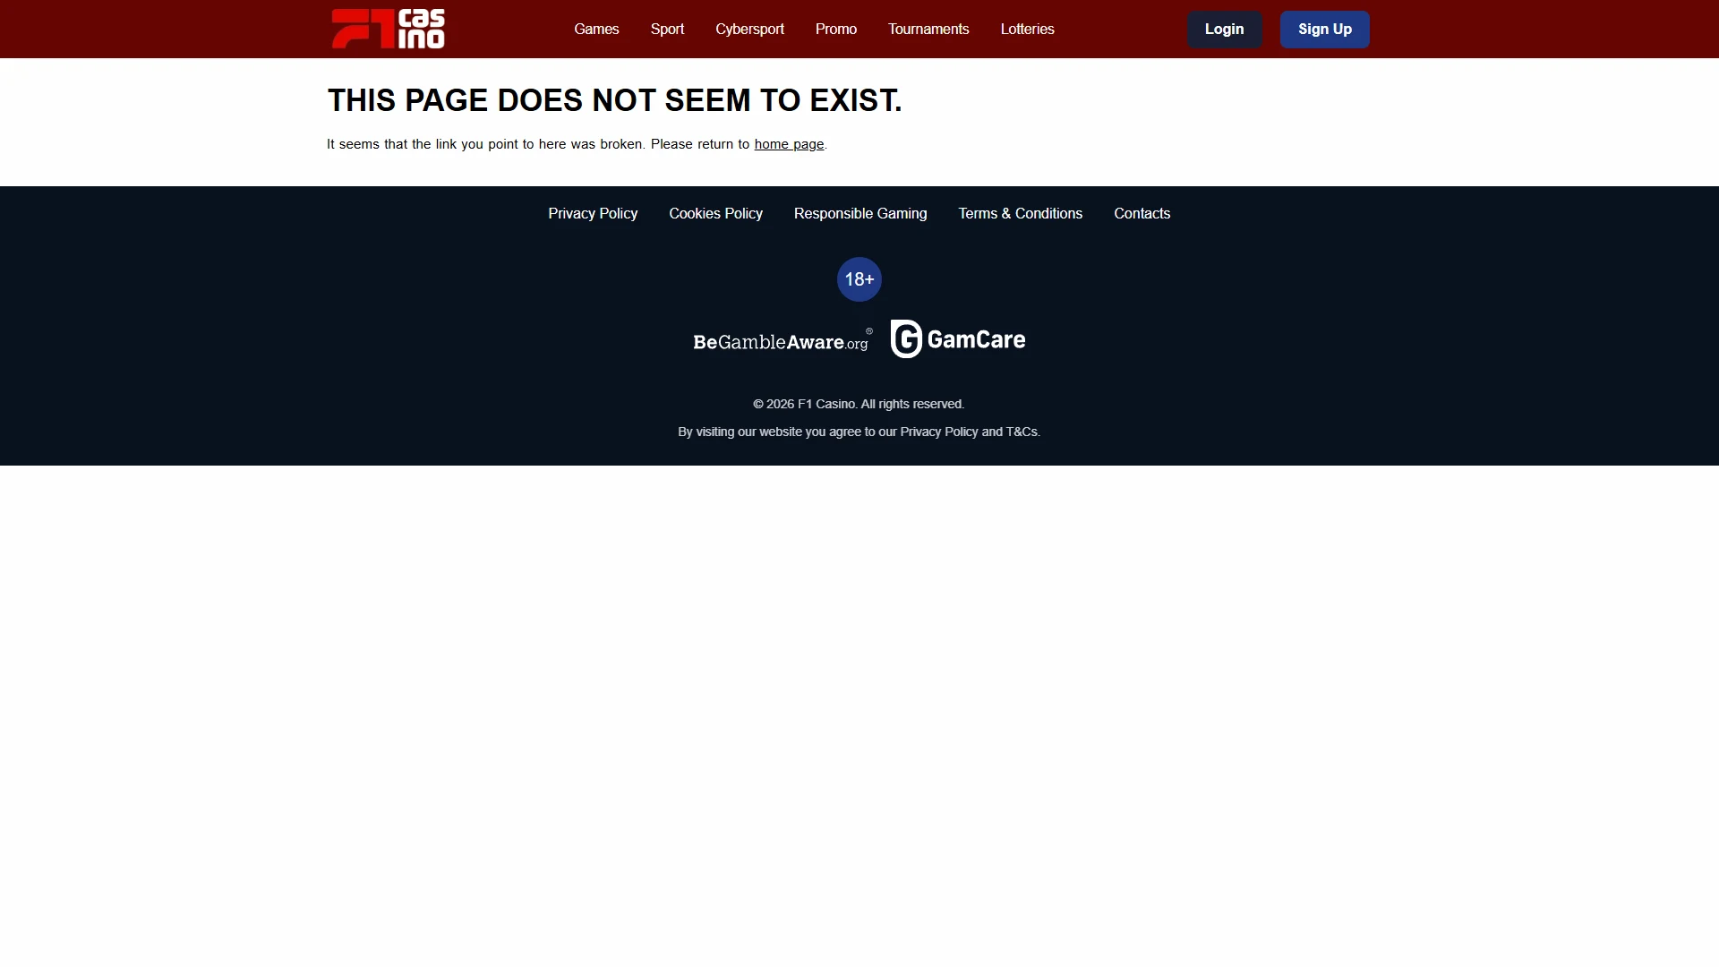This screenshot has width=1719, height=967.
Task: Click the 2026 F1 Casino copyright text
Action: click(859, 404)
